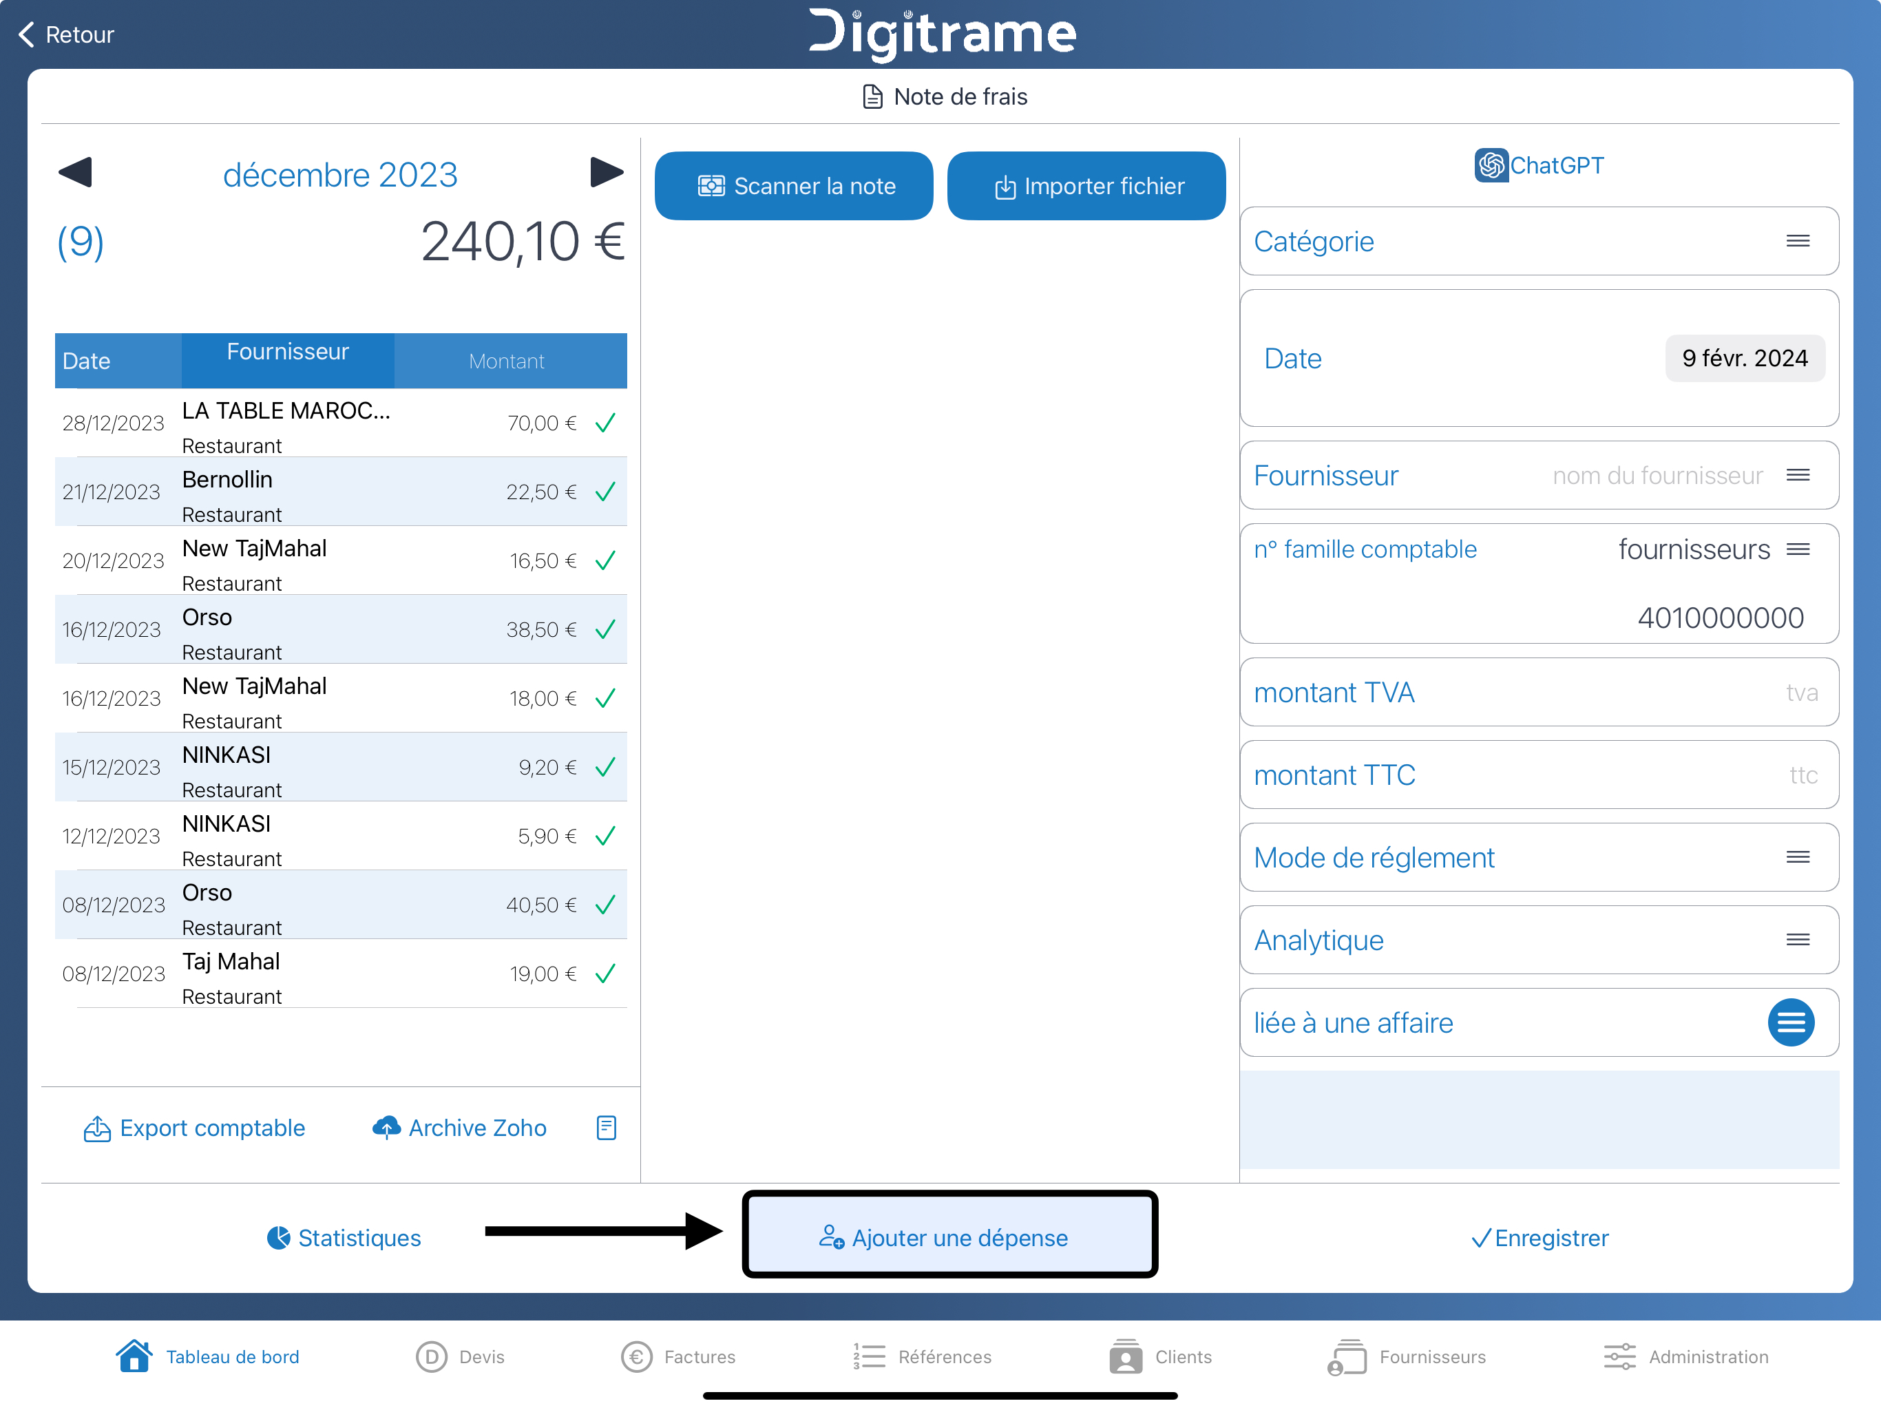Screen dimensions: 1881x1410
Task: Switch to Clients tab
Action: click(x=1161, y=1356)
